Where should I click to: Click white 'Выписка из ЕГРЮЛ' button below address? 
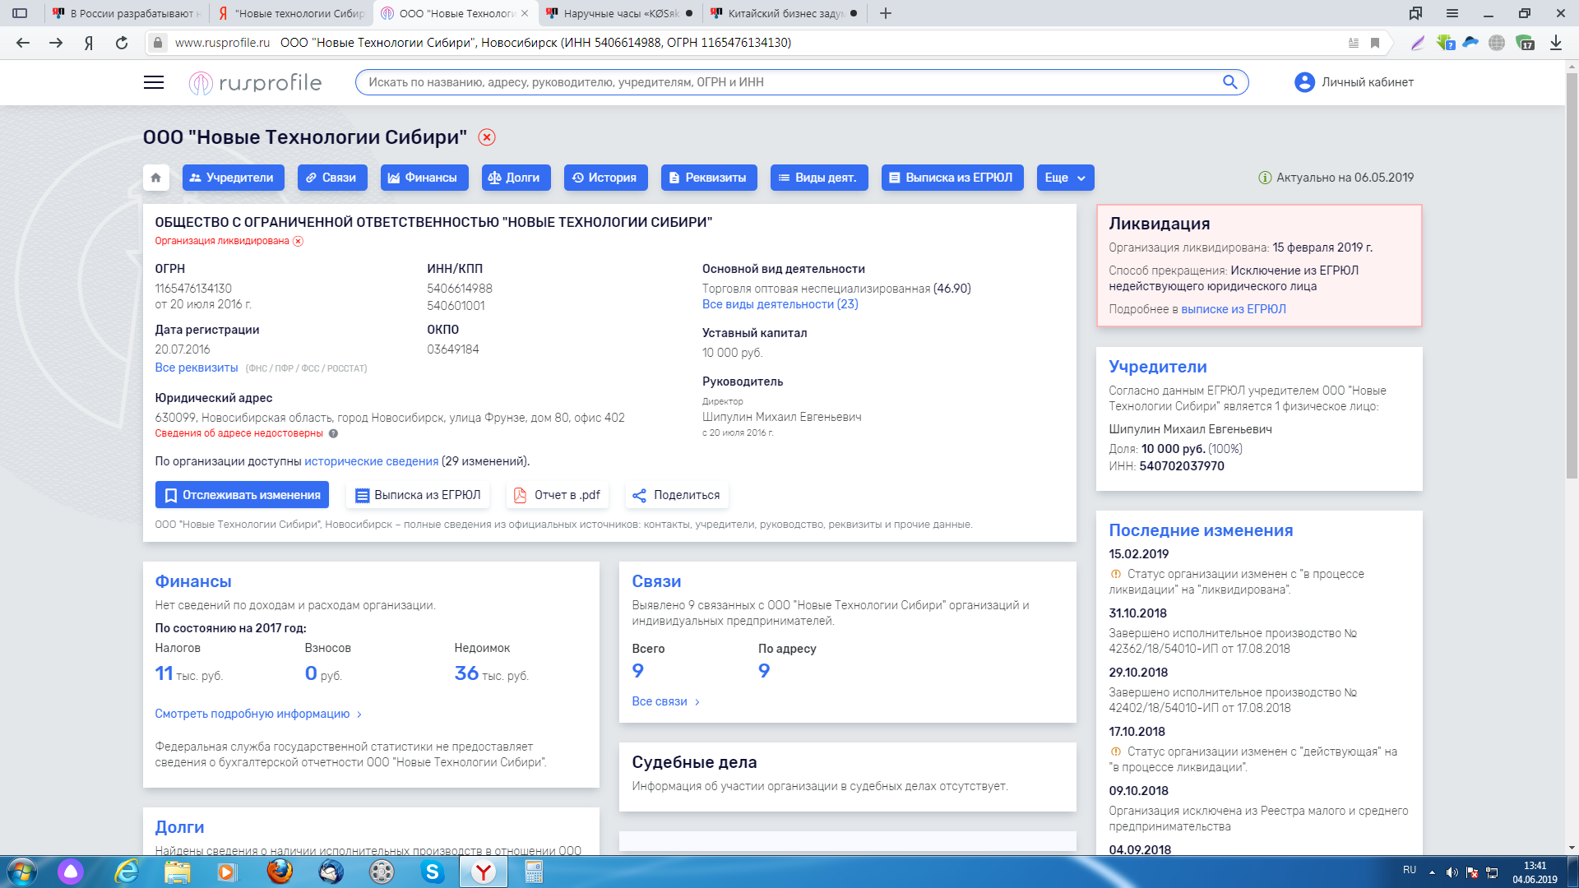(418, 495)
